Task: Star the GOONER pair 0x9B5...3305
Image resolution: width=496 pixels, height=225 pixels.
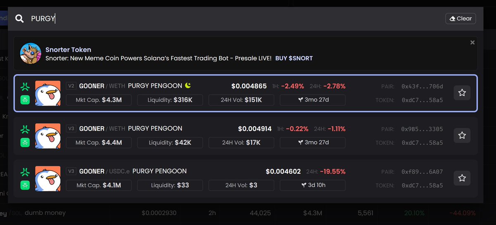Action: pyautogui.click(x=462, y=135)
